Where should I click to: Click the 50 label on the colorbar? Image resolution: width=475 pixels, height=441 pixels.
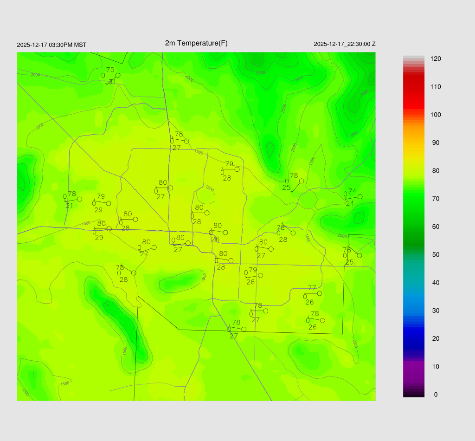435,255
